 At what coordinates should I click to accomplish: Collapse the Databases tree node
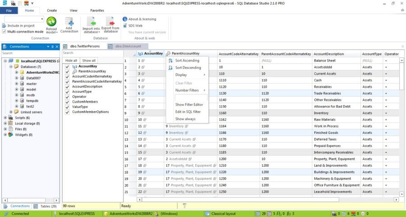[11, 67]
